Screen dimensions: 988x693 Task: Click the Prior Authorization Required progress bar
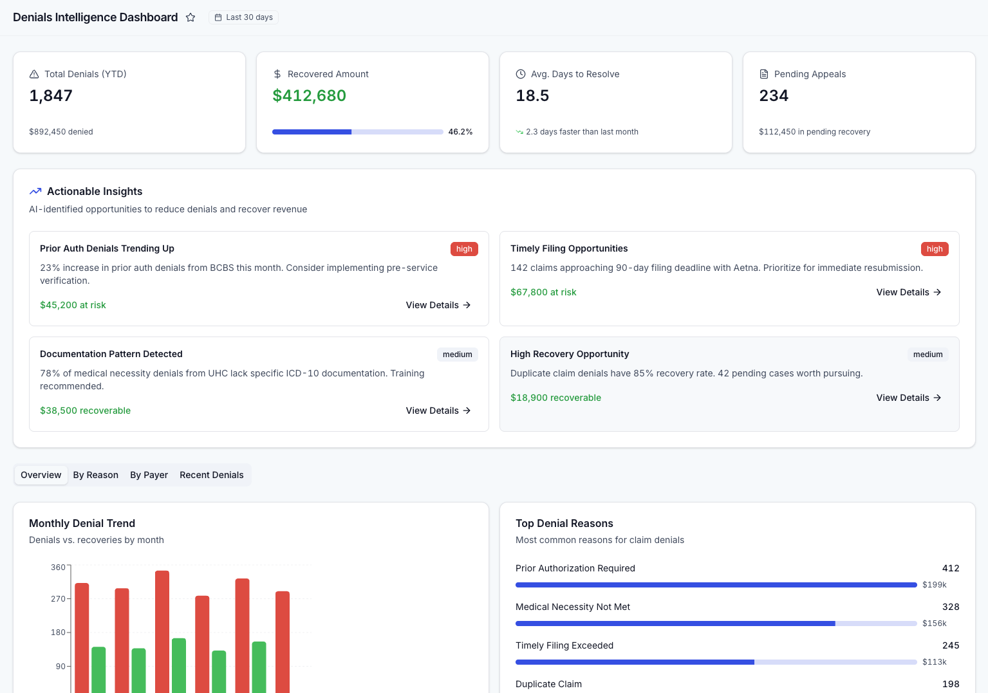[x=716, y=585]
